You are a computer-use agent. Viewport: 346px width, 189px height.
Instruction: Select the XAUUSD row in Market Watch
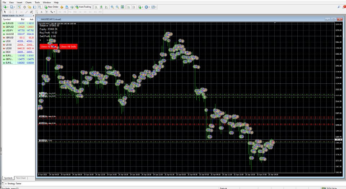click(18, 34)
